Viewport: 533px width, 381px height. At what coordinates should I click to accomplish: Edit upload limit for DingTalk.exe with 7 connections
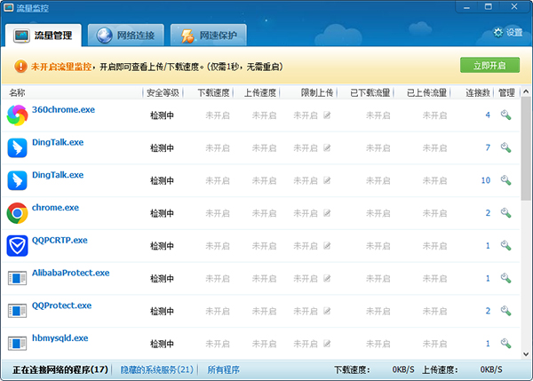327,147
